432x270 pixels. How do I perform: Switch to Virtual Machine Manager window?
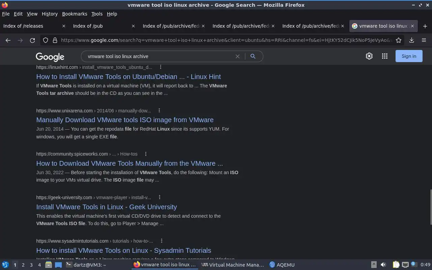[233, 265]
